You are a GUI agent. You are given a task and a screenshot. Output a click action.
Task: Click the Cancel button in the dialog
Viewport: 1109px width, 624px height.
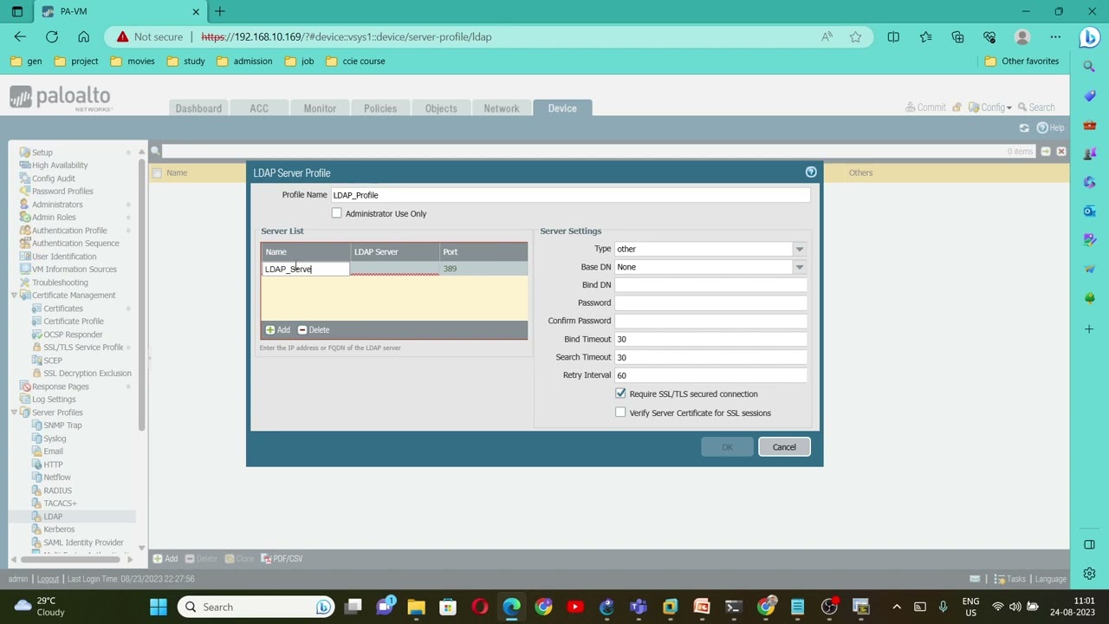point(784,447)
